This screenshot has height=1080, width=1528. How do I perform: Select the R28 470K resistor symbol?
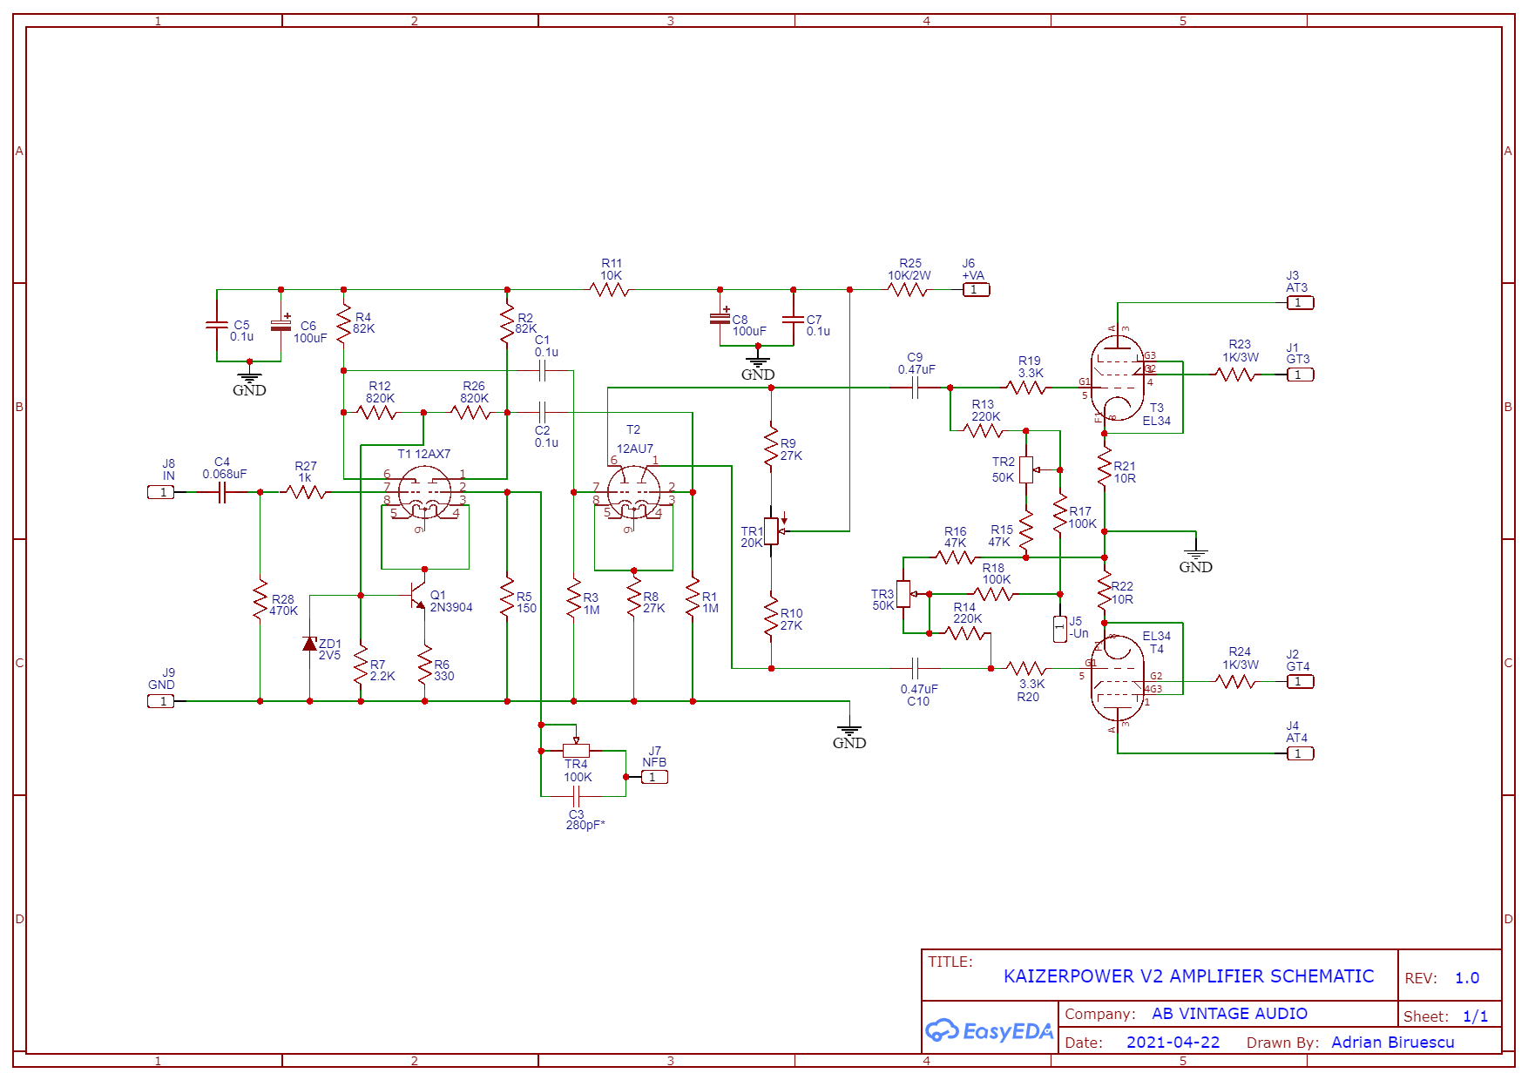click(260, 600)
